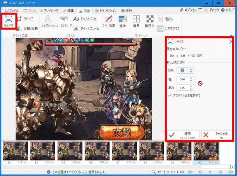237x176 pixels.
Task: Go to previous frame arrow
Action: click(200, 172)
